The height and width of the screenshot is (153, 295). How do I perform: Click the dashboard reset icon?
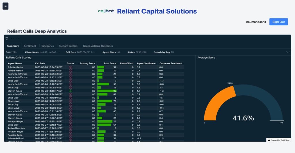pyautogui.click(x=7, y=38)
